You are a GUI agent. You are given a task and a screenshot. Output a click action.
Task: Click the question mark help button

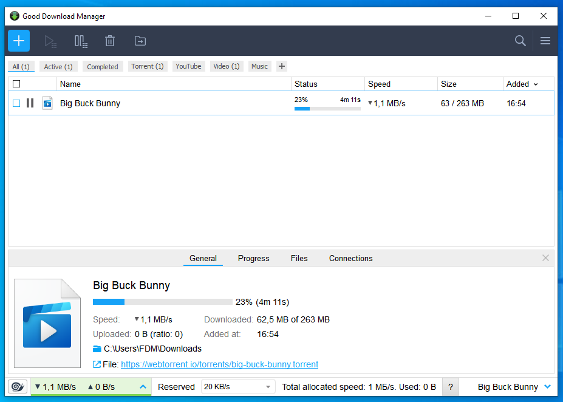(x=450, y=387)
